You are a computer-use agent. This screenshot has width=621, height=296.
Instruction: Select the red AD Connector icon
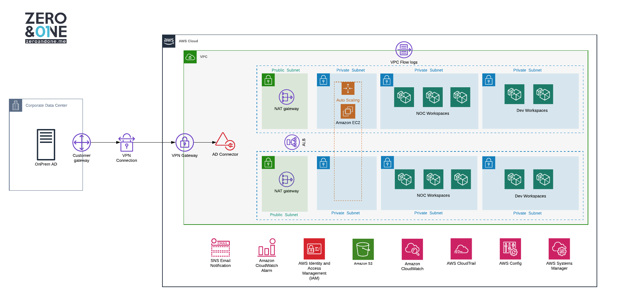(x=225, y=141)
